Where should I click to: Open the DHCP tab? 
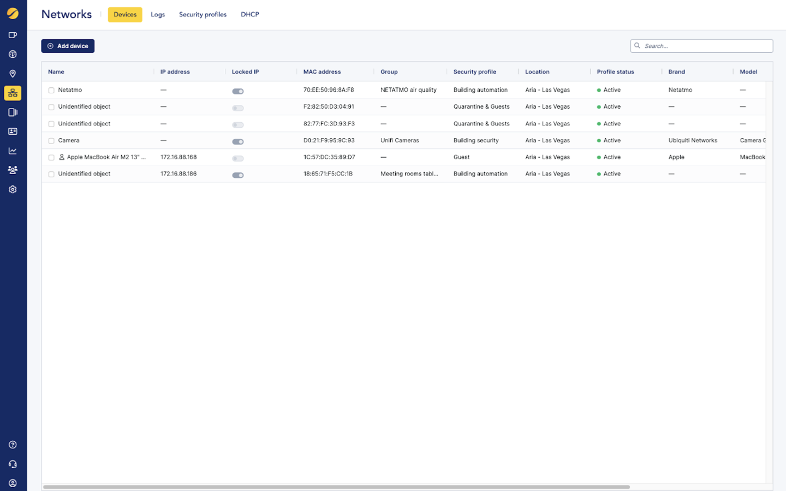(250, 15)
